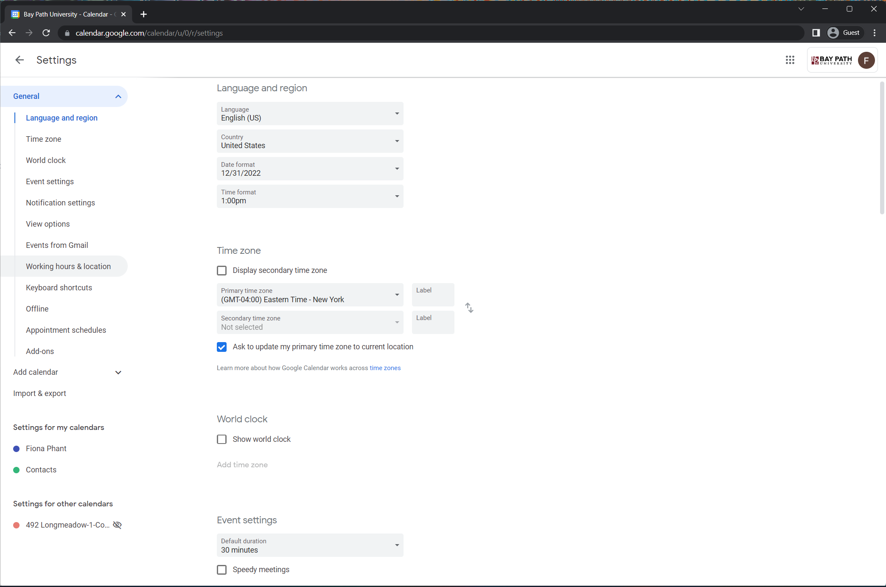The width and height of the screenshot is (886, 587).
Task: Follow the time zones help link
Action: (x=385, y=368)
